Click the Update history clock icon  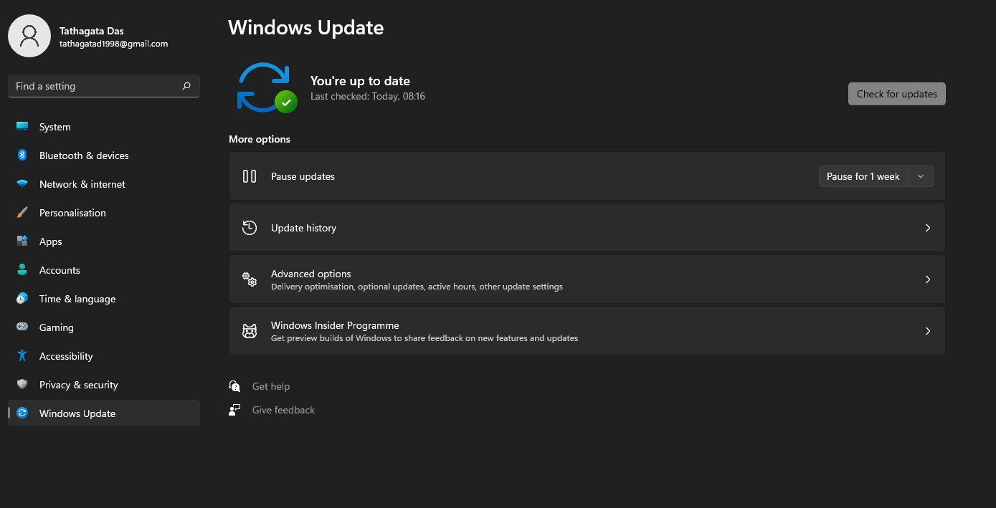tap(250, 228)
